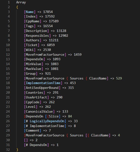Screen dimensions: 140x152
Task: Click the opening parenthesis on line 2
Action: 17,7
